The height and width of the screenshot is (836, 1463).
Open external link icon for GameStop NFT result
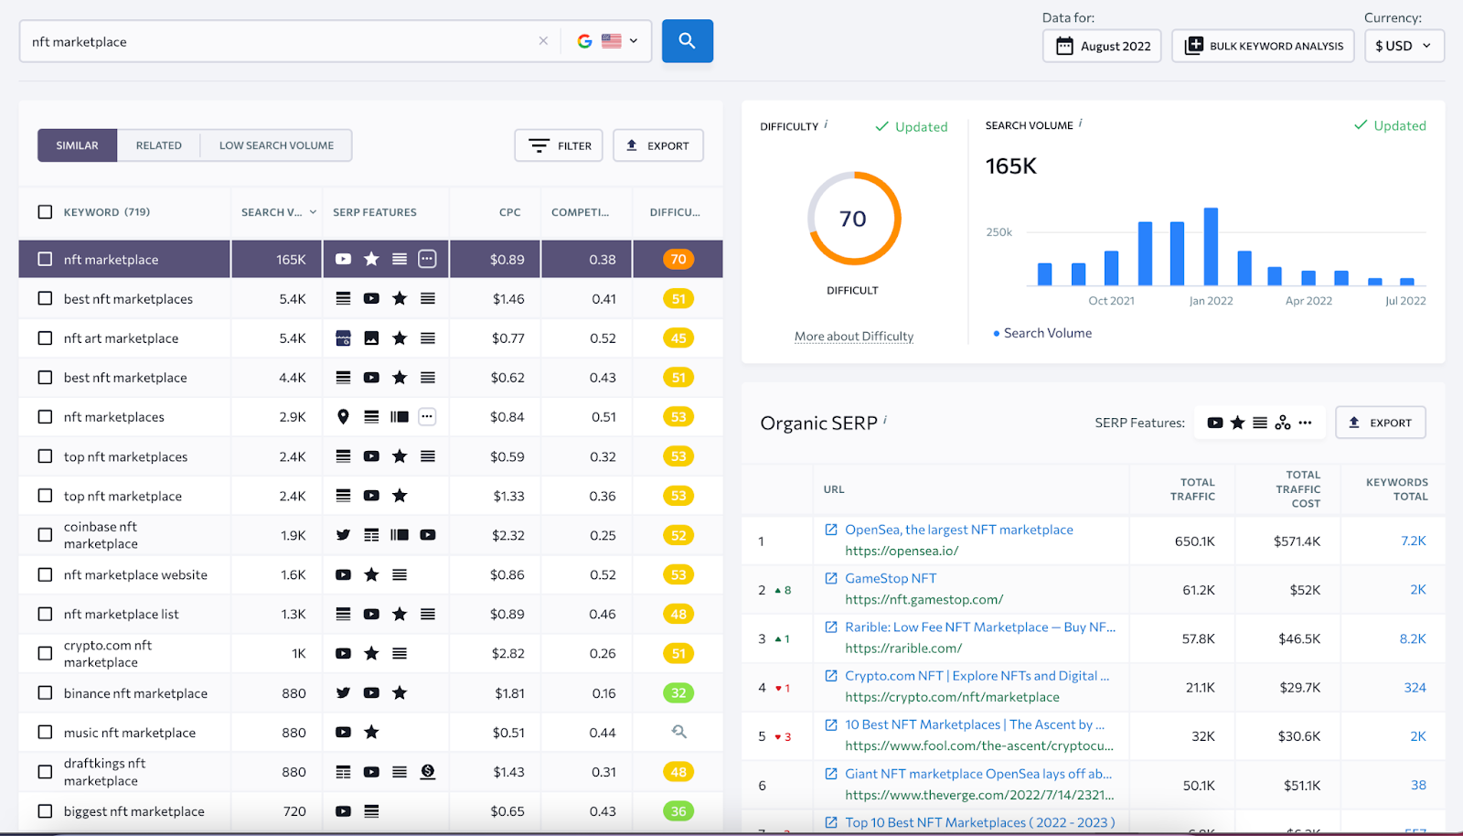pos(830,578)
